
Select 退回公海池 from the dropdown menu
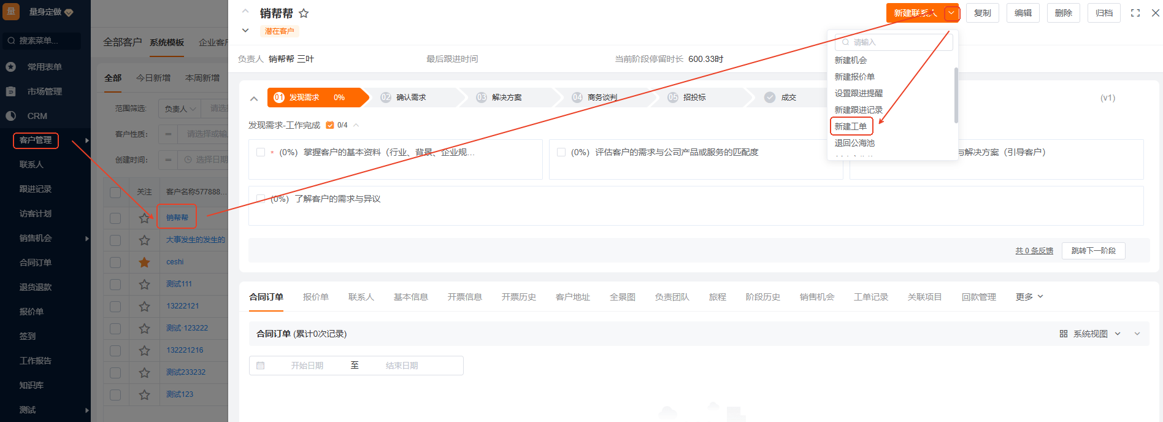854,143
